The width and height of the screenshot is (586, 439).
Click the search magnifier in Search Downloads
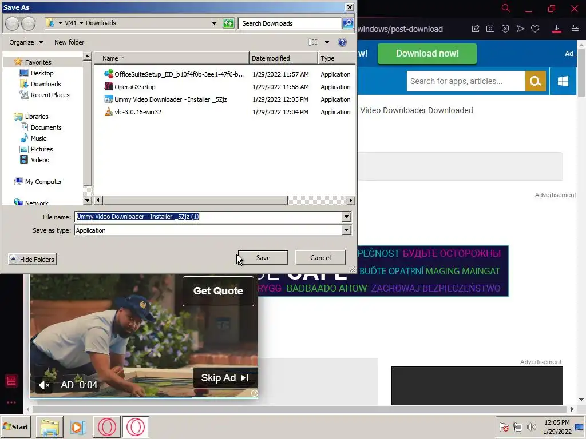click(x=347, y=23)
